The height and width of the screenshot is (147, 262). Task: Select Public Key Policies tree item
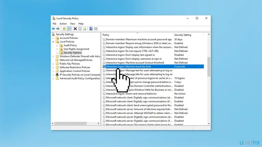click(x=70, y=64)
